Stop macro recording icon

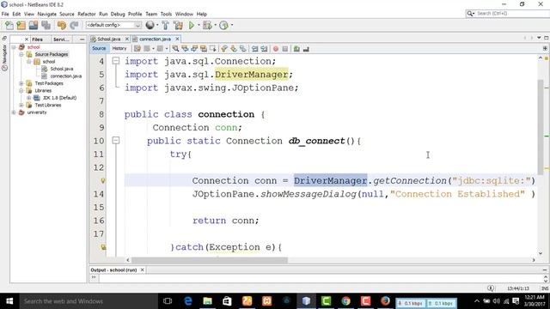(x=285, y=49)
